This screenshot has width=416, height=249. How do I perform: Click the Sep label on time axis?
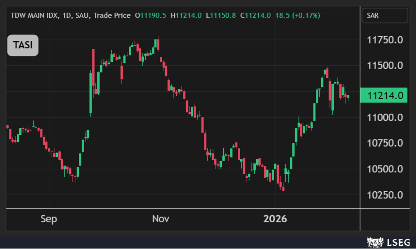(49, 219)
